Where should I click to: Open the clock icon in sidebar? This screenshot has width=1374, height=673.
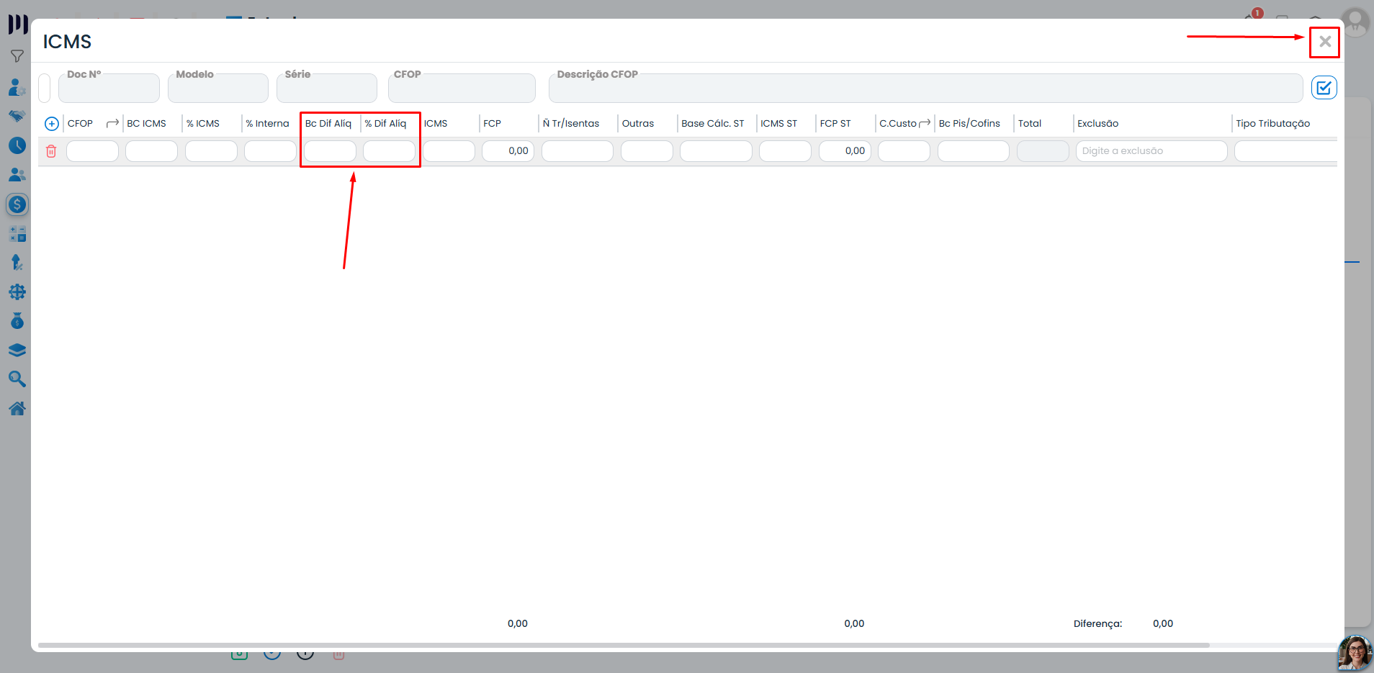coord(17,145)
